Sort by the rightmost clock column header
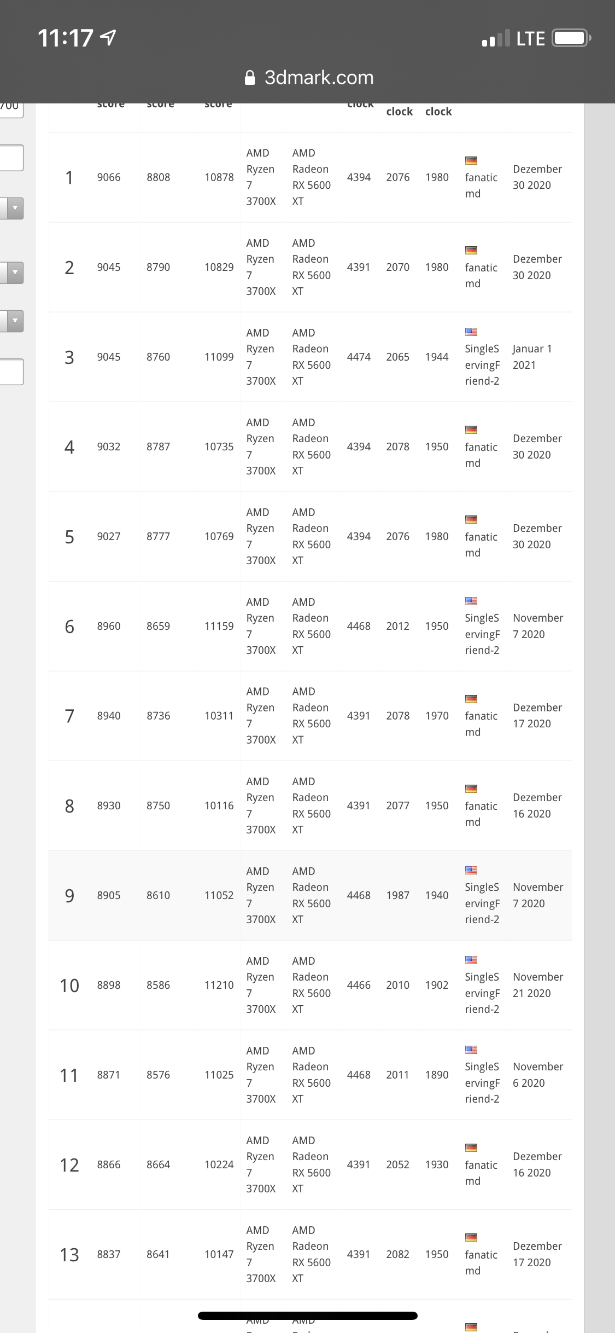 [x=438, y=112]
